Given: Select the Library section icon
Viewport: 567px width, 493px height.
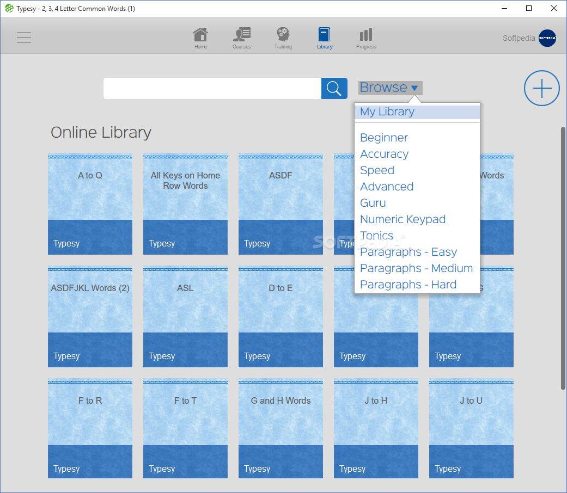Looking at the screenshot, I should point(325,38).
